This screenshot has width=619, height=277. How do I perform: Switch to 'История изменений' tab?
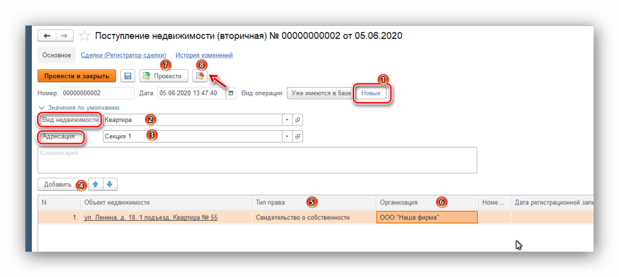tap(204, 55)
